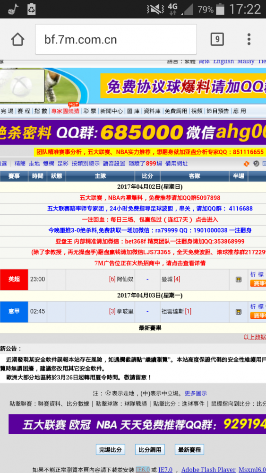Open 語音設置 settings link
This screenshot has height=473, width=266.
(x=114, y=164)
